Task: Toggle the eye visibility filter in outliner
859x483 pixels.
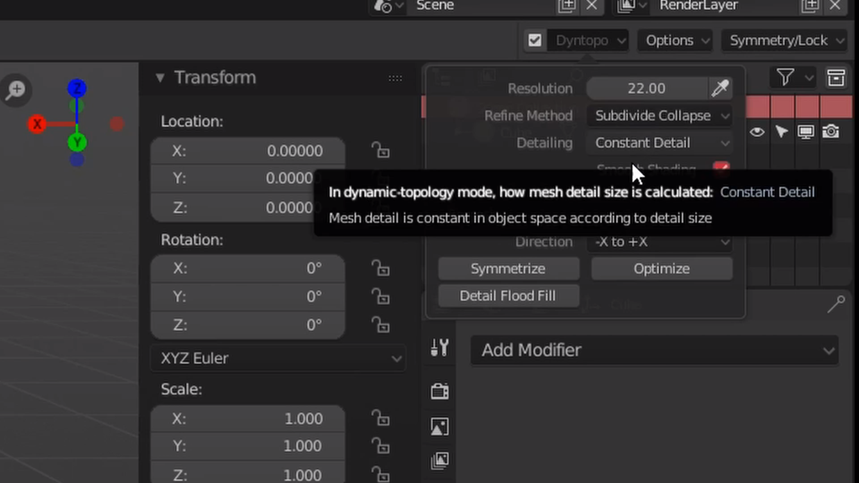Action: pos(757,132)
